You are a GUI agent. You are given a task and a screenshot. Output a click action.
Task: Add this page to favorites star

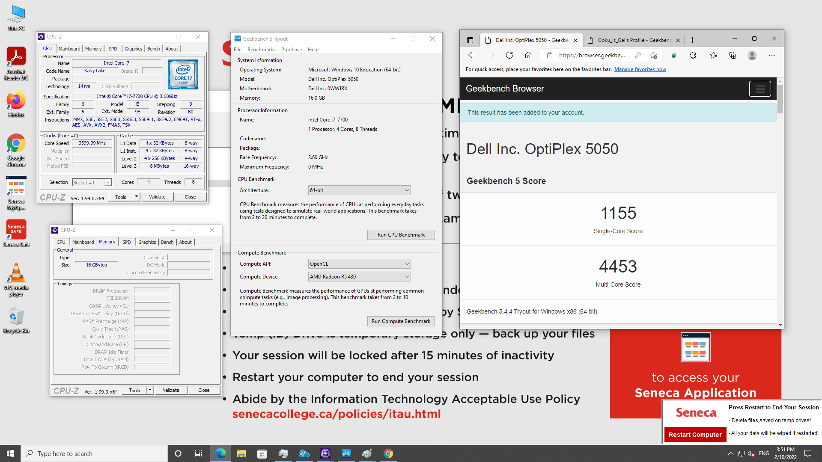(x=653, y=55)
